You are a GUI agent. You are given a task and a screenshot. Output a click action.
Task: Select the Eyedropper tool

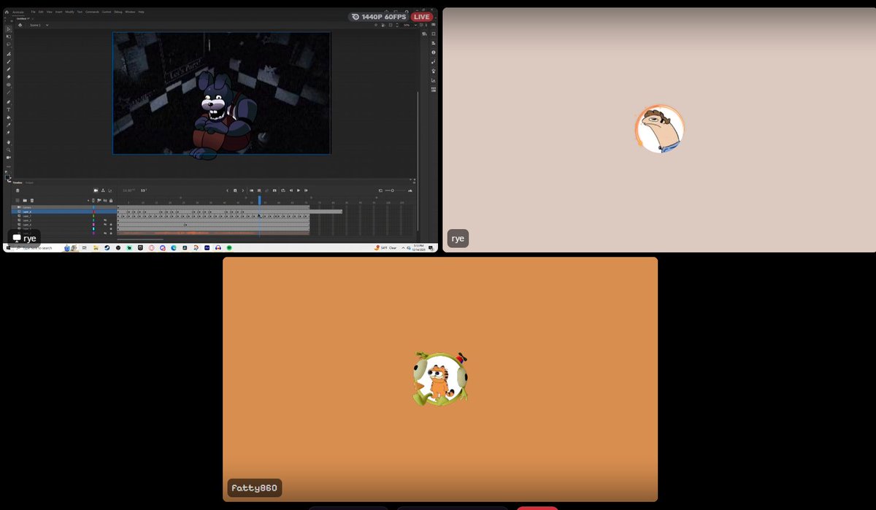tap(9, 125)
